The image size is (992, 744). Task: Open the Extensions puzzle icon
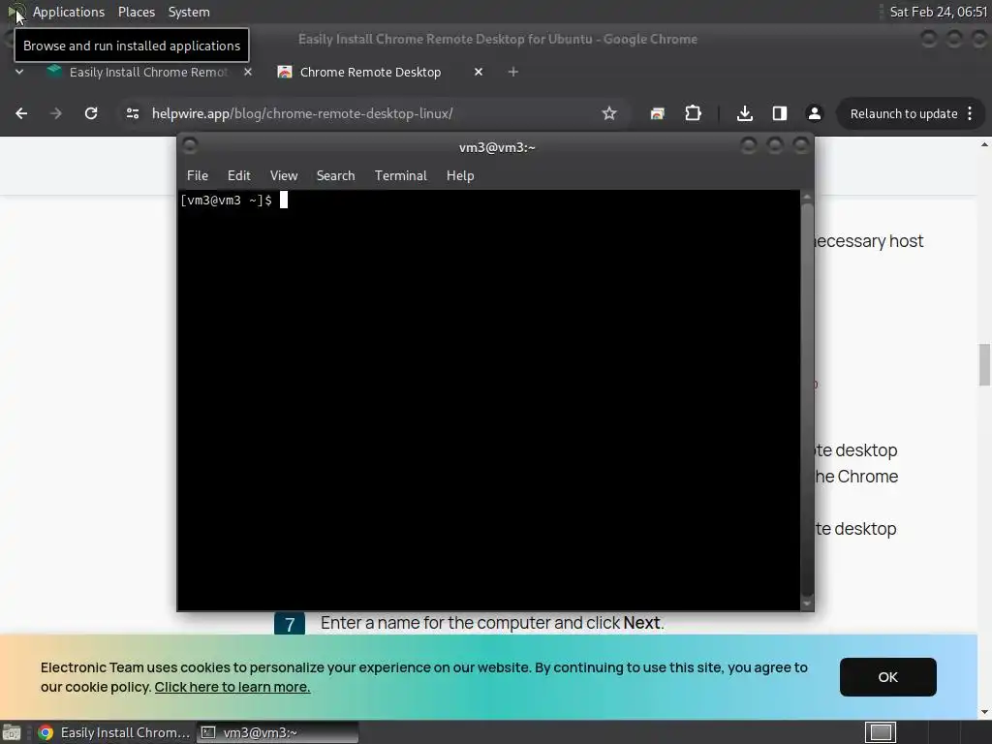pyautogui.click(x=693, y=113)
